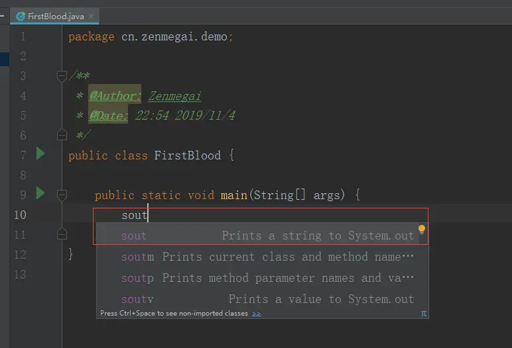Click the hide panel minus icon at top left
The image size is (512, 348).
coord(2,15)
